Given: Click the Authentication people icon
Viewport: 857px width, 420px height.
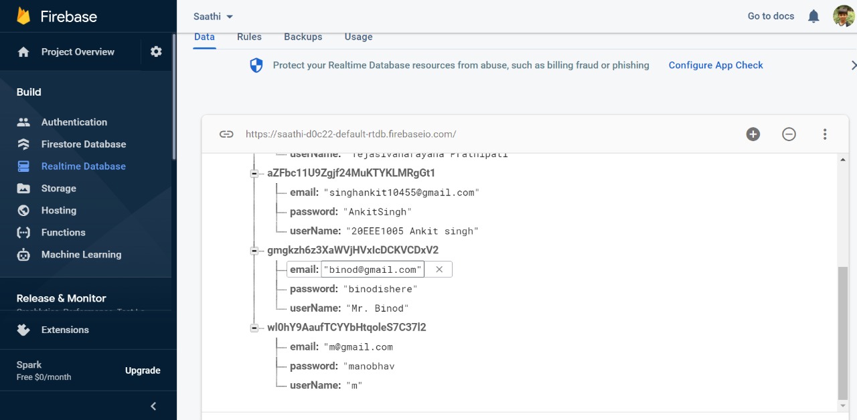Looking at the screenshot, I should click(23, 122).
